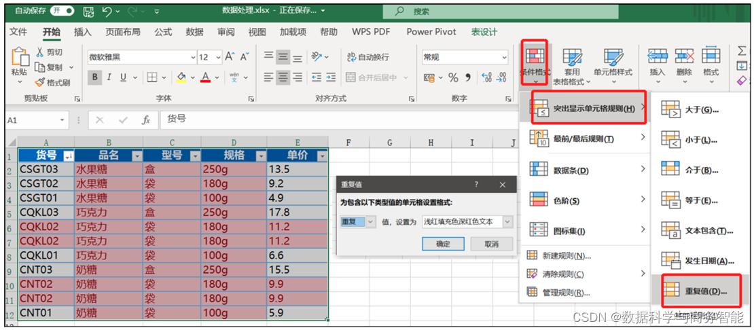Switch to the Power Pivot tab
Image resolution: width=754 pixels, height=330 pixels.
pyautogui.click(x=431, y=32)
